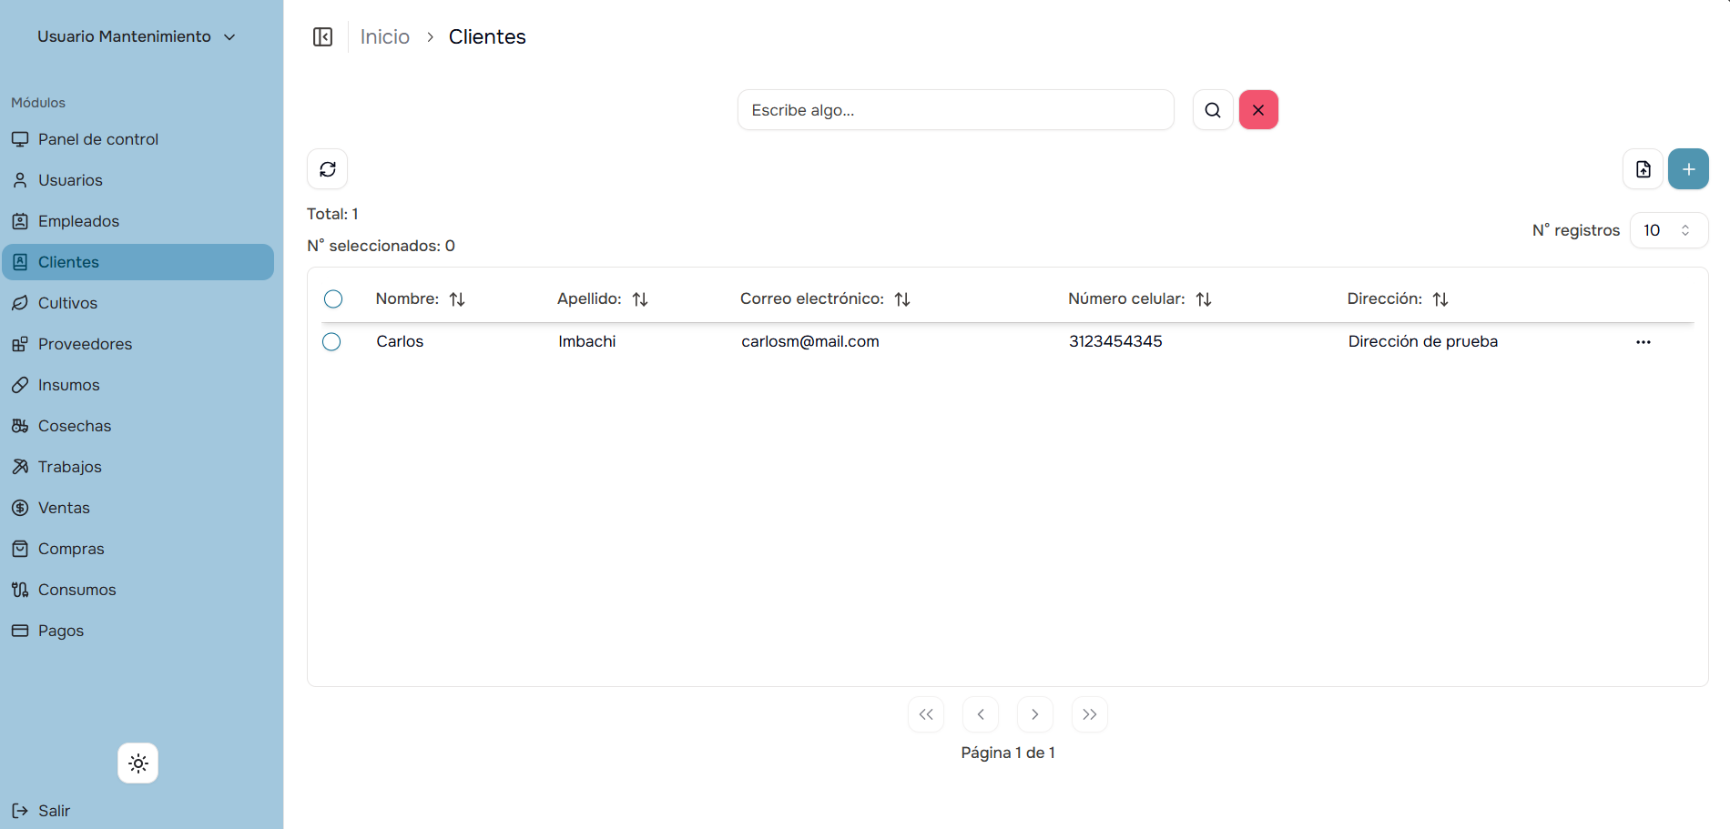Click the export file icon
This screenshot has height=829, width=1730.
[1643, 169]
